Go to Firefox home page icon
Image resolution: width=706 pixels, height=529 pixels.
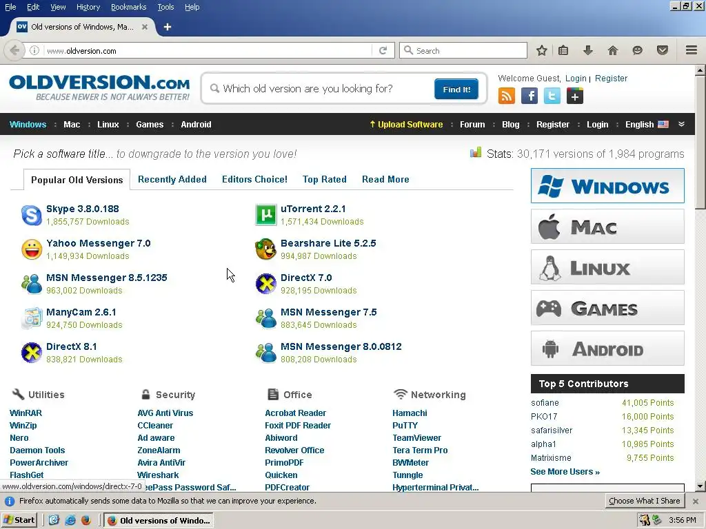[x=613, y=50]
